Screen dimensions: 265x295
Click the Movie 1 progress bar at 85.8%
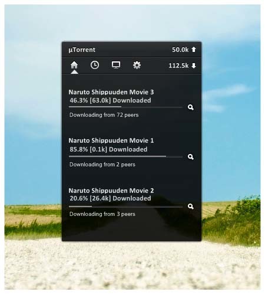[x=125, y=156]
